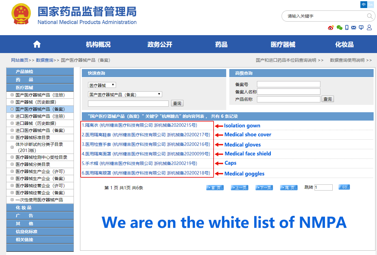Viewport: 377px width, 255px height.
Task: Switch language to En
Action: [370, 5]
